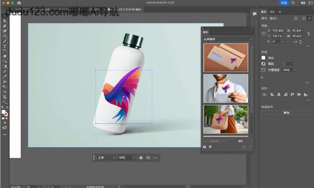Switch to the Layers panel tab
This screenshot has height=188, width=314.
point(272,12)
